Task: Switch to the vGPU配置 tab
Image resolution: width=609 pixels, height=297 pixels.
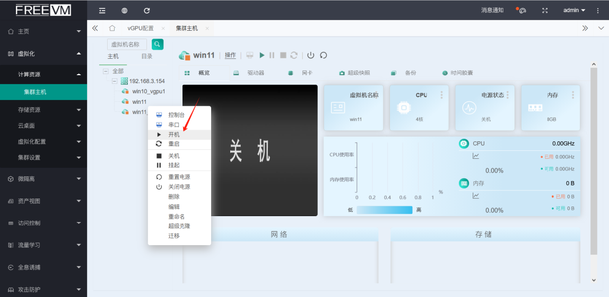Action: click(x=141, y=28)
